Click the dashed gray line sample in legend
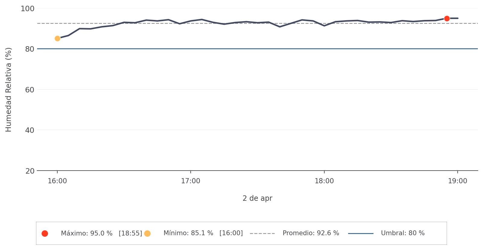 point(262,233)
